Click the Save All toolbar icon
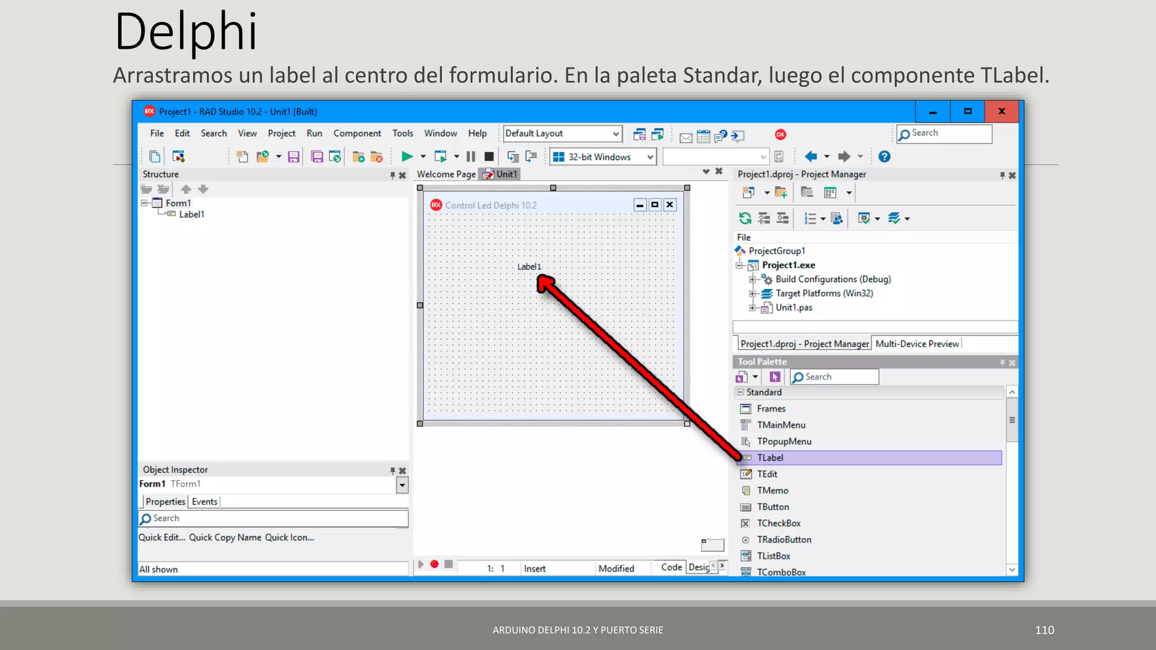This screenshot has width=1156, height=650. [x=317, y=156]
